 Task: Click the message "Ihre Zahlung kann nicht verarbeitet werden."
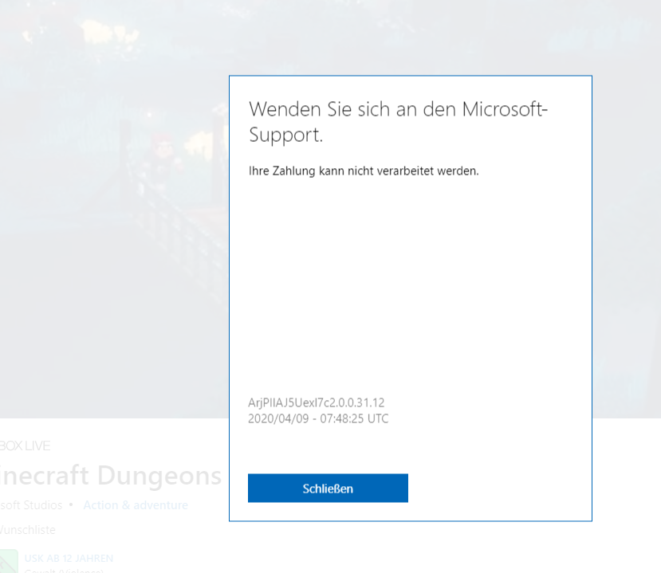tap(364, 171)
